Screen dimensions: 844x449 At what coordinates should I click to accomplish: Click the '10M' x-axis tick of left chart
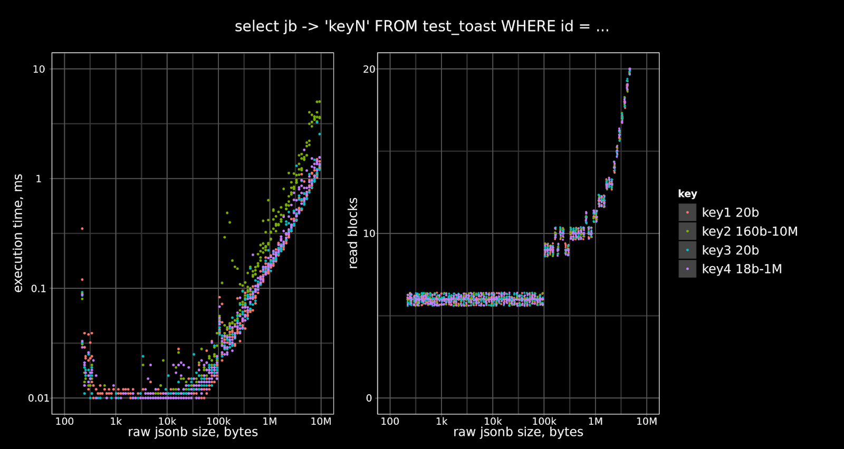321,422
